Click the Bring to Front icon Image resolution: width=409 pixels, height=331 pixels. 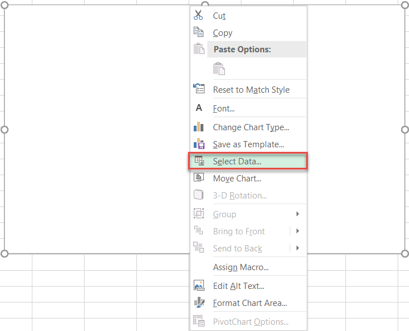point(198,230)
